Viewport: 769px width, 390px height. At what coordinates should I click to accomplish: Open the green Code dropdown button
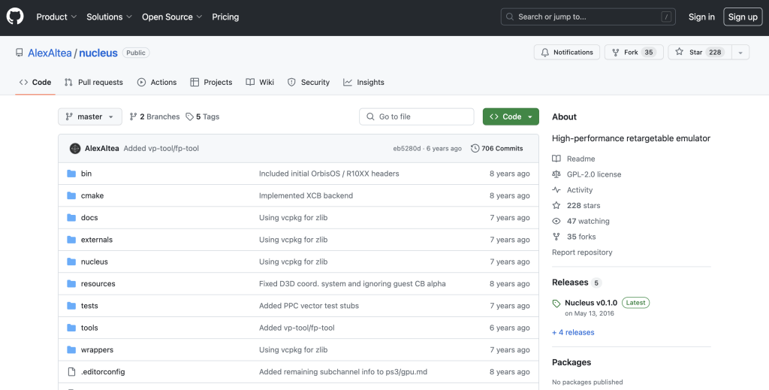[x=511, y=116]
